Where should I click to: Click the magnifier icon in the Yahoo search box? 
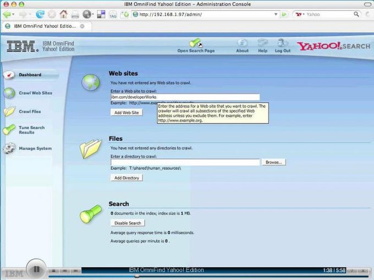356,14
